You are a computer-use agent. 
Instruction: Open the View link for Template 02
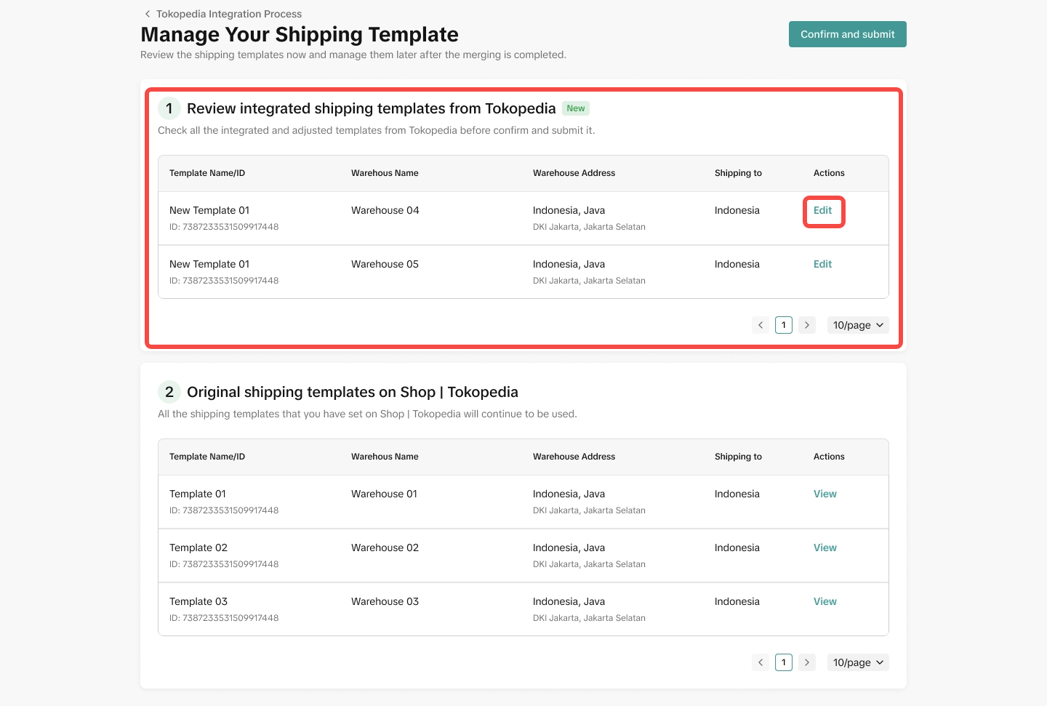pyautogui.click(x=825, y=548)
